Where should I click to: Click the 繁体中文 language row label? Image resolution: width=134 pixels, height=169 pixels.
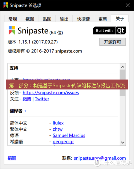click(x=18, y=129)
